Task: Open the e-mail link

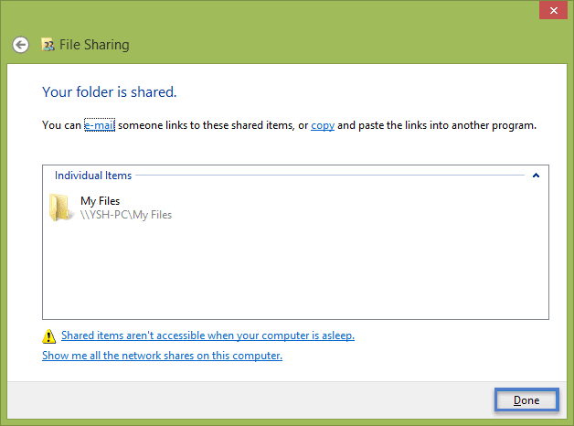Action: [100, 125]
